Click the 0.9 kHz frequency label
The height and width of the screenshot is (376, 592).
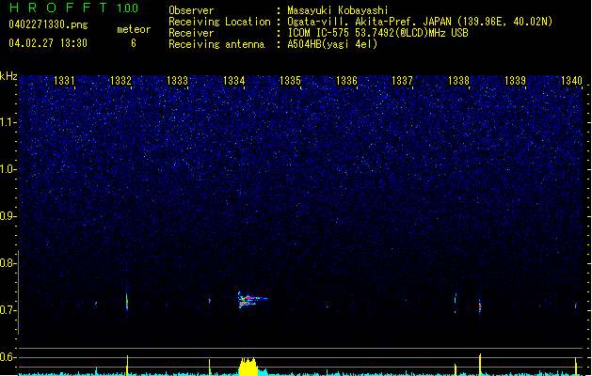(8, 215)
